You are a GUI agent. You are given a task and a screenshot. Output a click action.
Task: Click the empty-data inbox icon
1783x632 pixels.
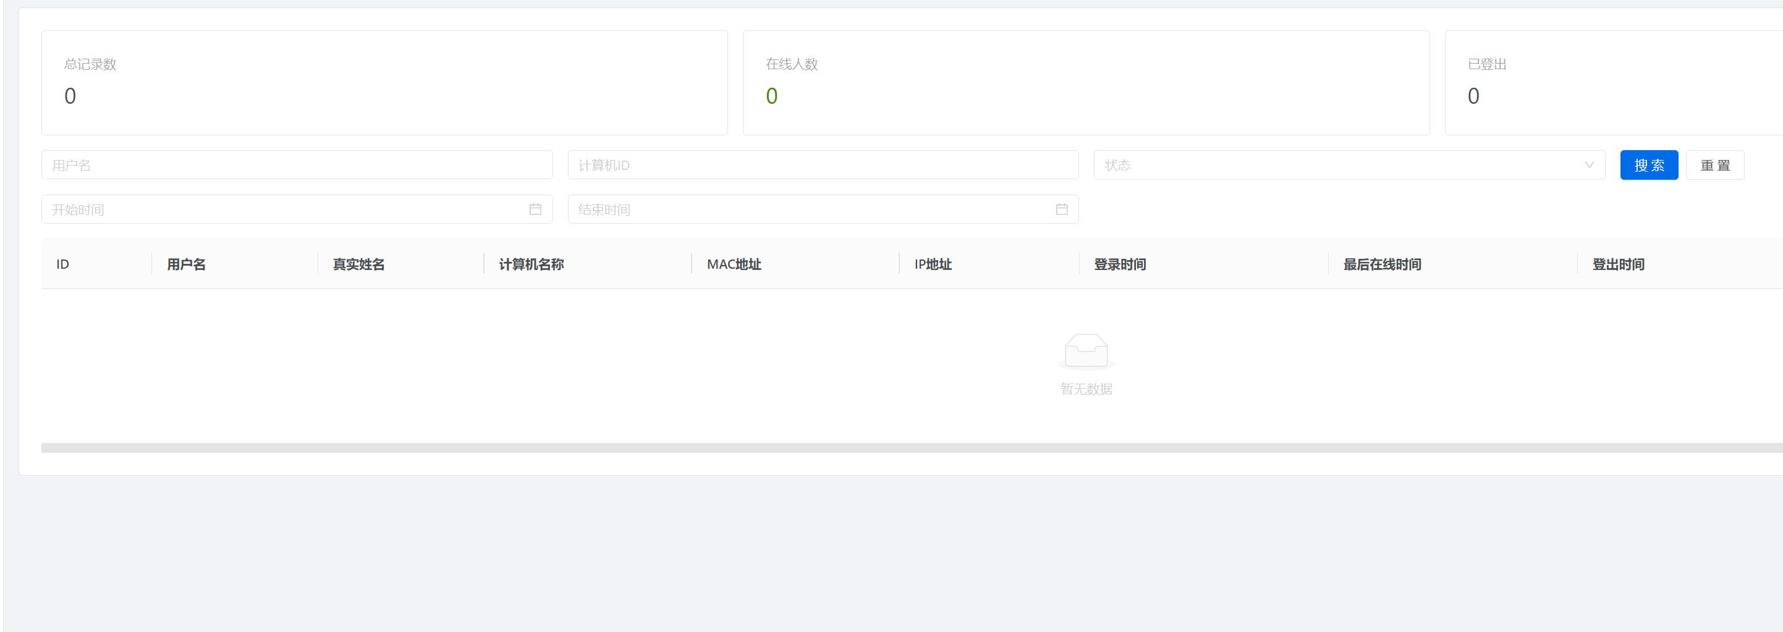click(1086, 351)
